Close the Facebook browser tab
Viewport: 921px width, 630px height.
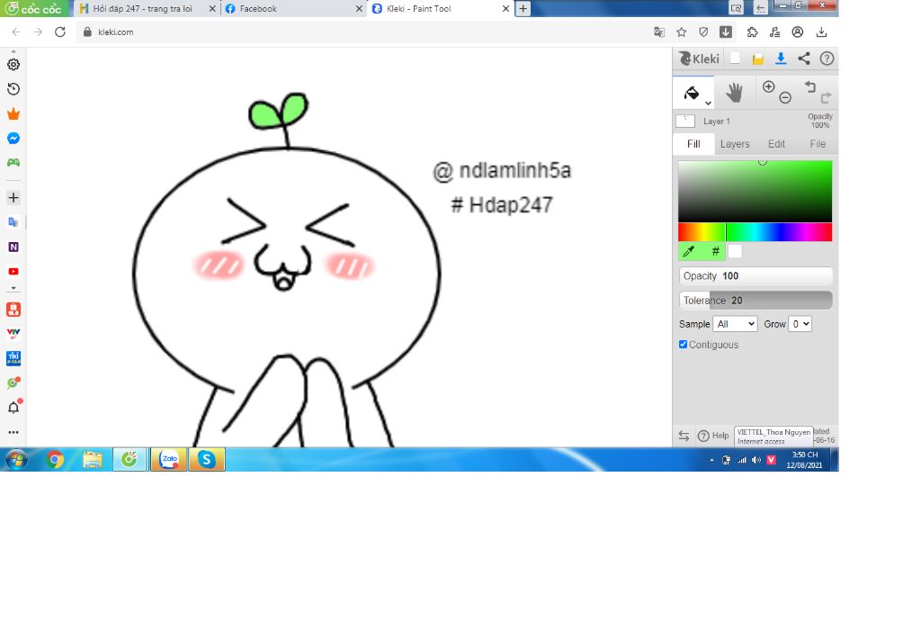359,9
